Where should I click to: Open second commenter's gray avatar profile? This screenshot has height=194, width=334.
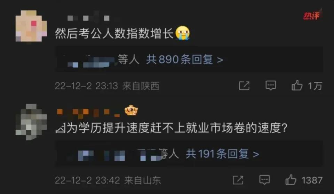[31, 122]
